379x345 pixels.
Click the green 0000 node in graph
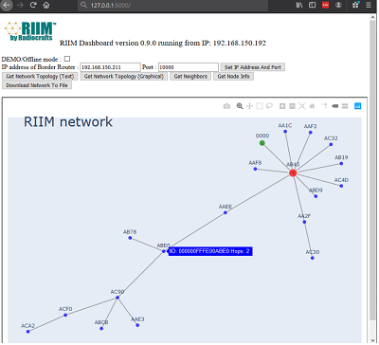(262, 143)
